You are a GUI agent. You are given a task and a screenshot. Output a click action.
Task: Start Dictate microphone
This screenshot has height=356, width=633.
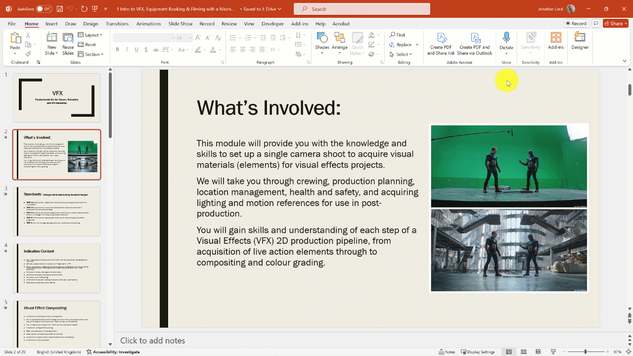point(506,44)
